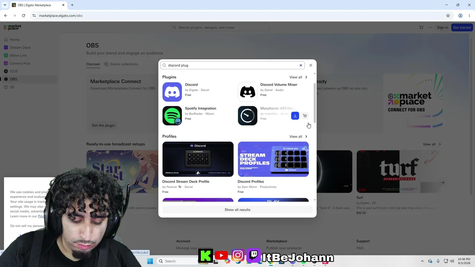The height and width of the screenshot is (267, 475).
Task: Switch to the Discover tab
Action: [93, 64]
